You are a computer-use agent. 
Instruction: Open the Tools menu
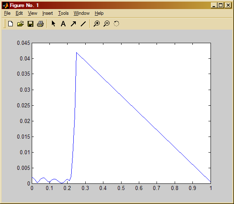click(63, 13)
